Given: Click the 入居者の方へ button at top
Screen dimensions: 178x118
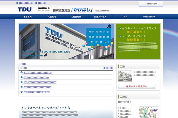Looking at the screenshot, I should pos(151,4).
